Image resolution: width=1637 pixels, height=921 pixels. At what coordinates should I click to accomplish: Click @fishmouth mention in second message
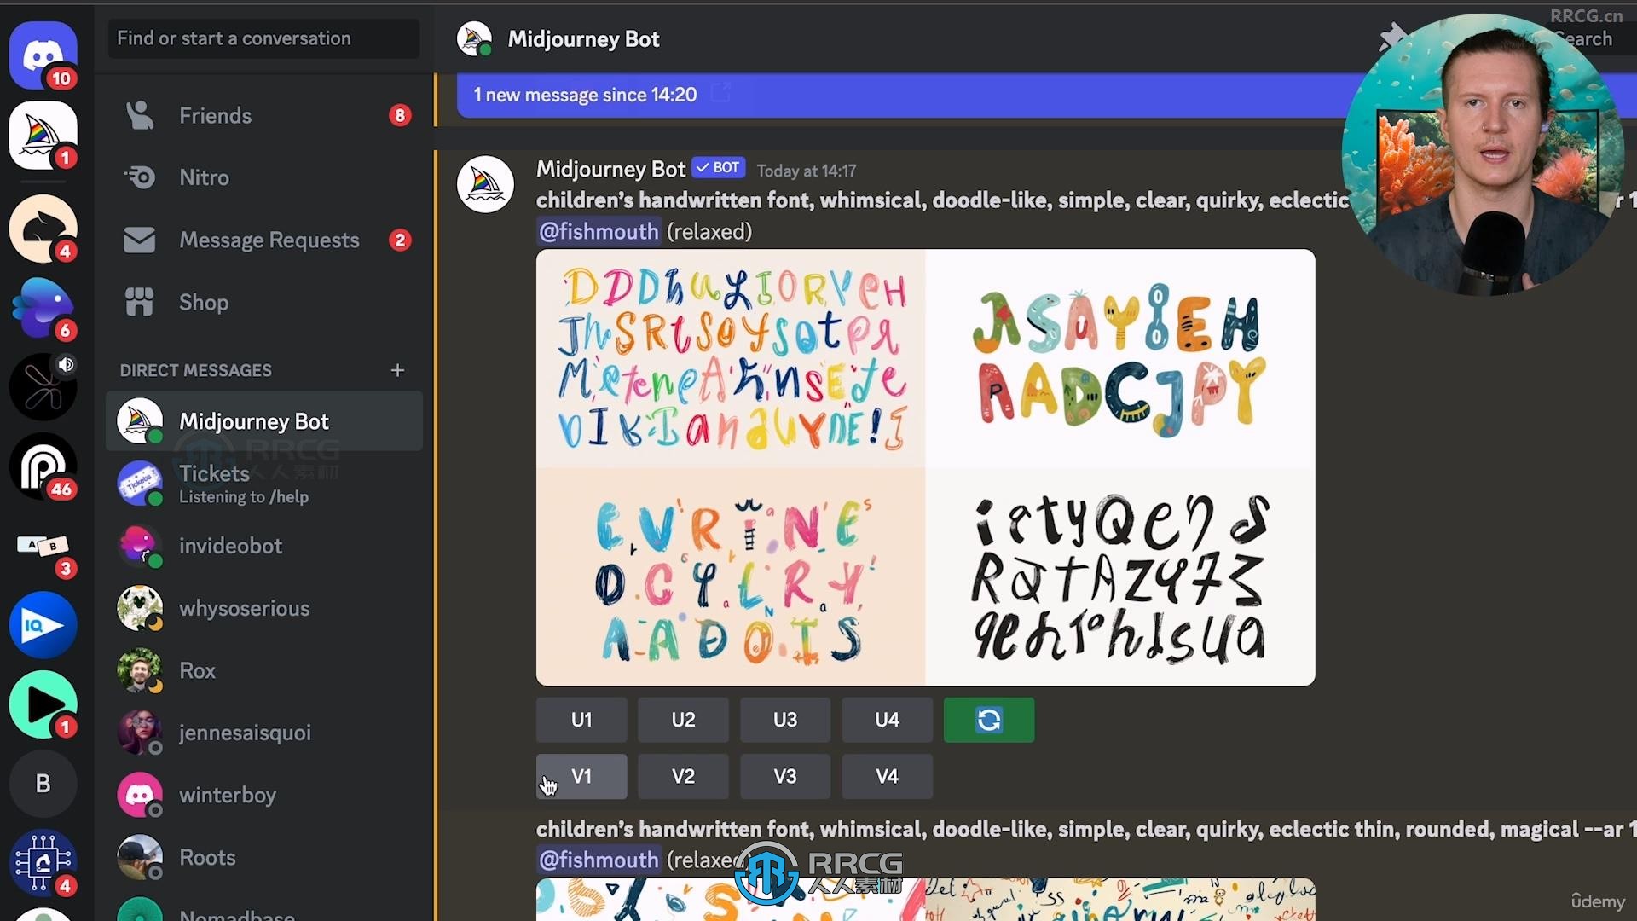coord(599,860)
